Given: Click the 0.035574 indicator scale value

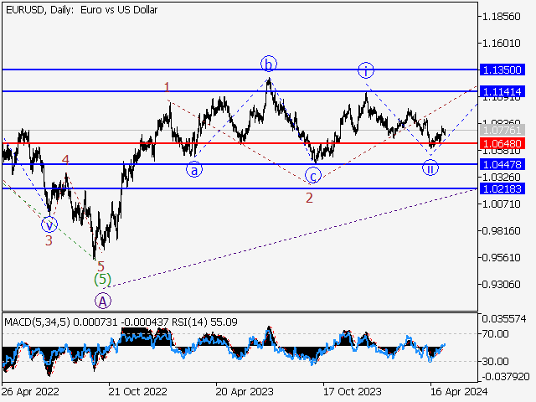Looking at the screenshot, I should [x=504, y=319].
